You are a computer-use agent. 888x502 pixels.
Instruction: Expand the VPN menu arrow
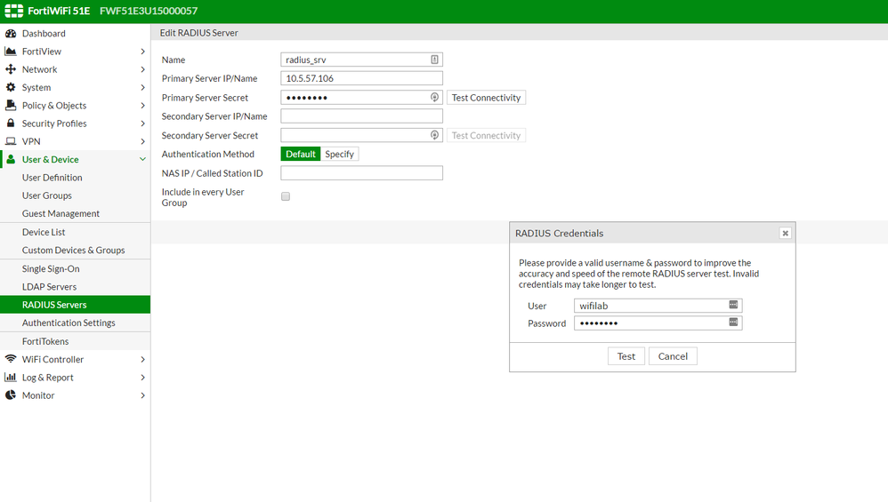(x=142, y=141)
